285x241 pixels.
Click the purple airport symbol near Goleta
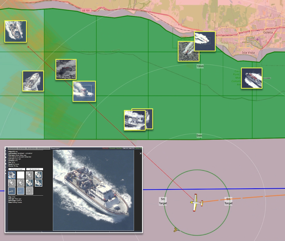[257, 39]
